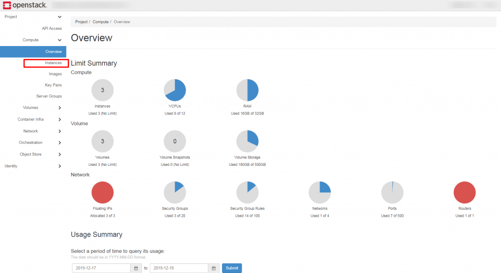Click the Volumes count chart

(102, 141)
